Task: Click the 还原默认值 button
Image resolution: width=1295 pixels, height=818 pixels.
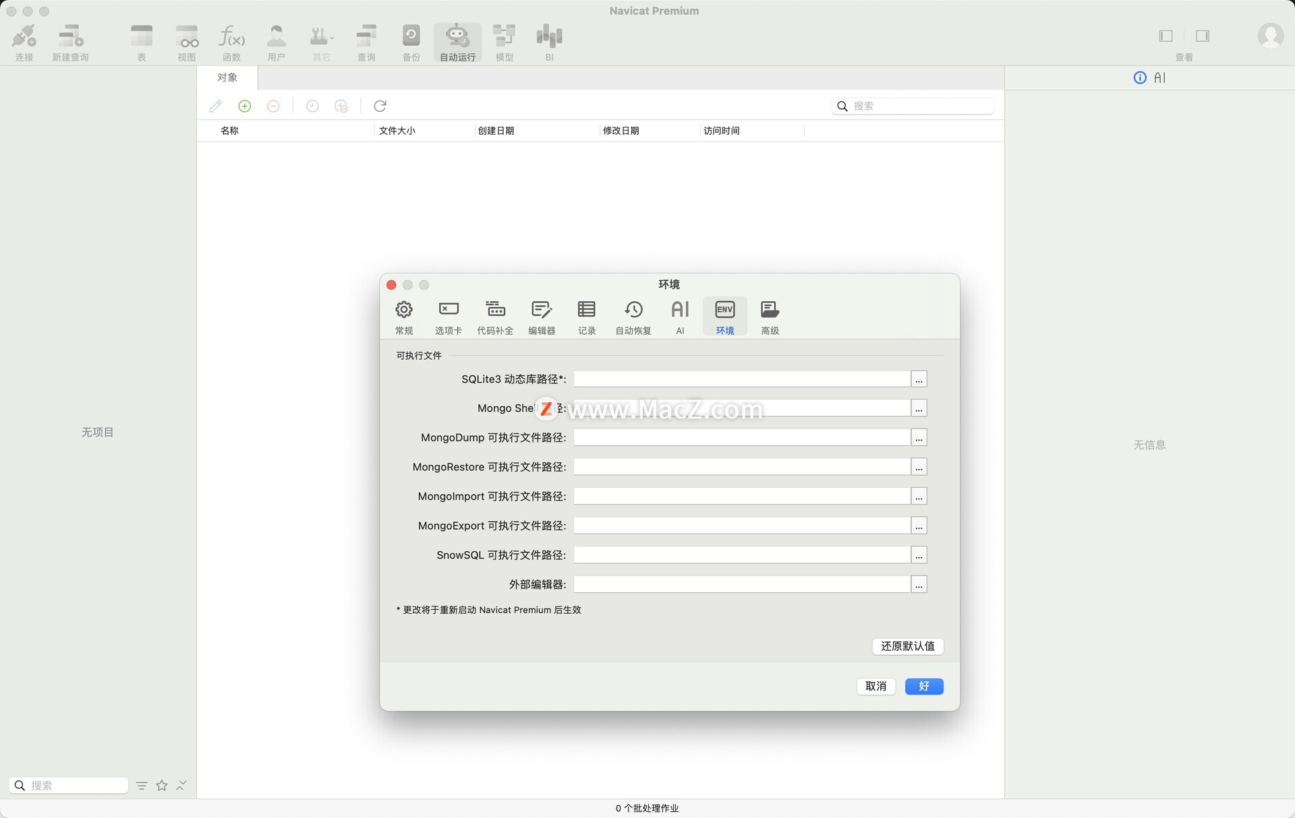Action: 907,646
